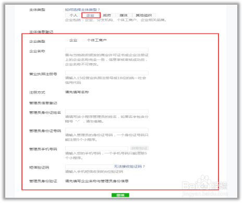Click the green 继续 button
Screen dimensions: 243x203
[x=120, y=195]
